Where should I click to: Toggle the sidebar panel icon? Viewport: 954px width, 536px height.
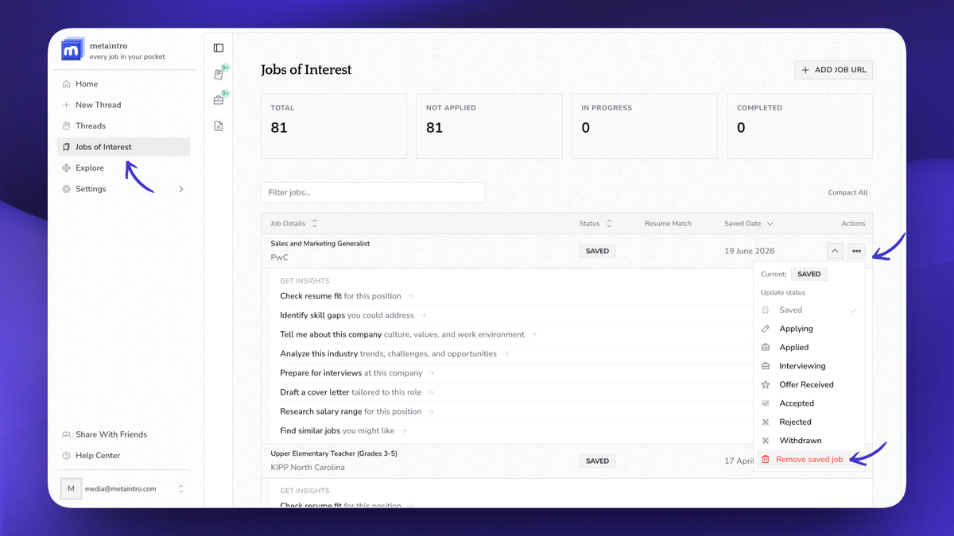[x=219, y=48]
